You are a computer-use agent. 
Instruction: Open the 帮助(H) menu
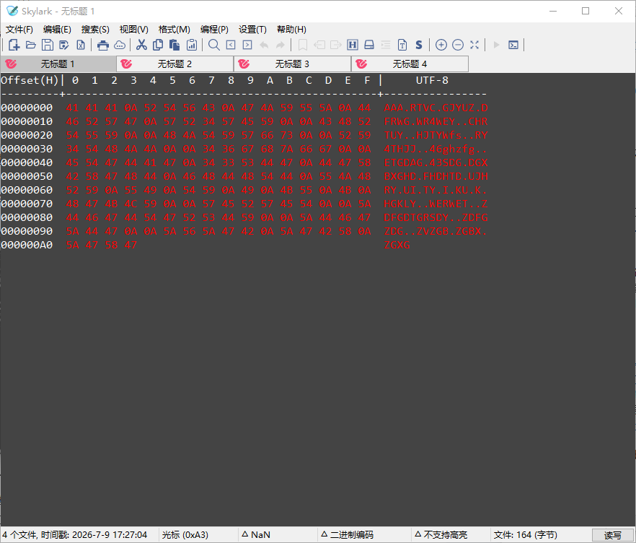291,29
